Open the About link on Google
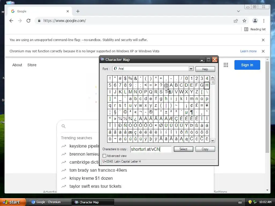Viewport: 275px width, 206px height. click(17, 65)
